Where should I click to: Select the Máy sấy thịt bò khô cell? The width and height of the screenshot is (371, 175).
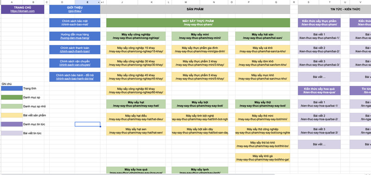pos(262,144)
